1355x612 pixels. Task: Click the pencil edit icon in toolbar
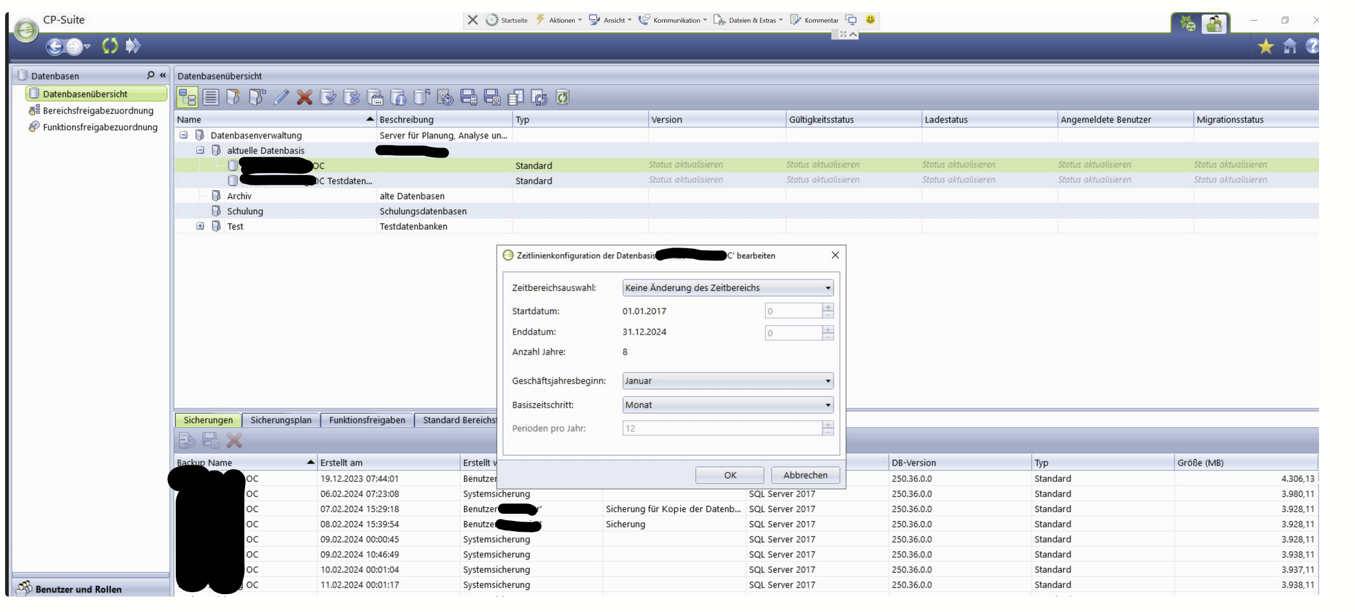[281, 98]
